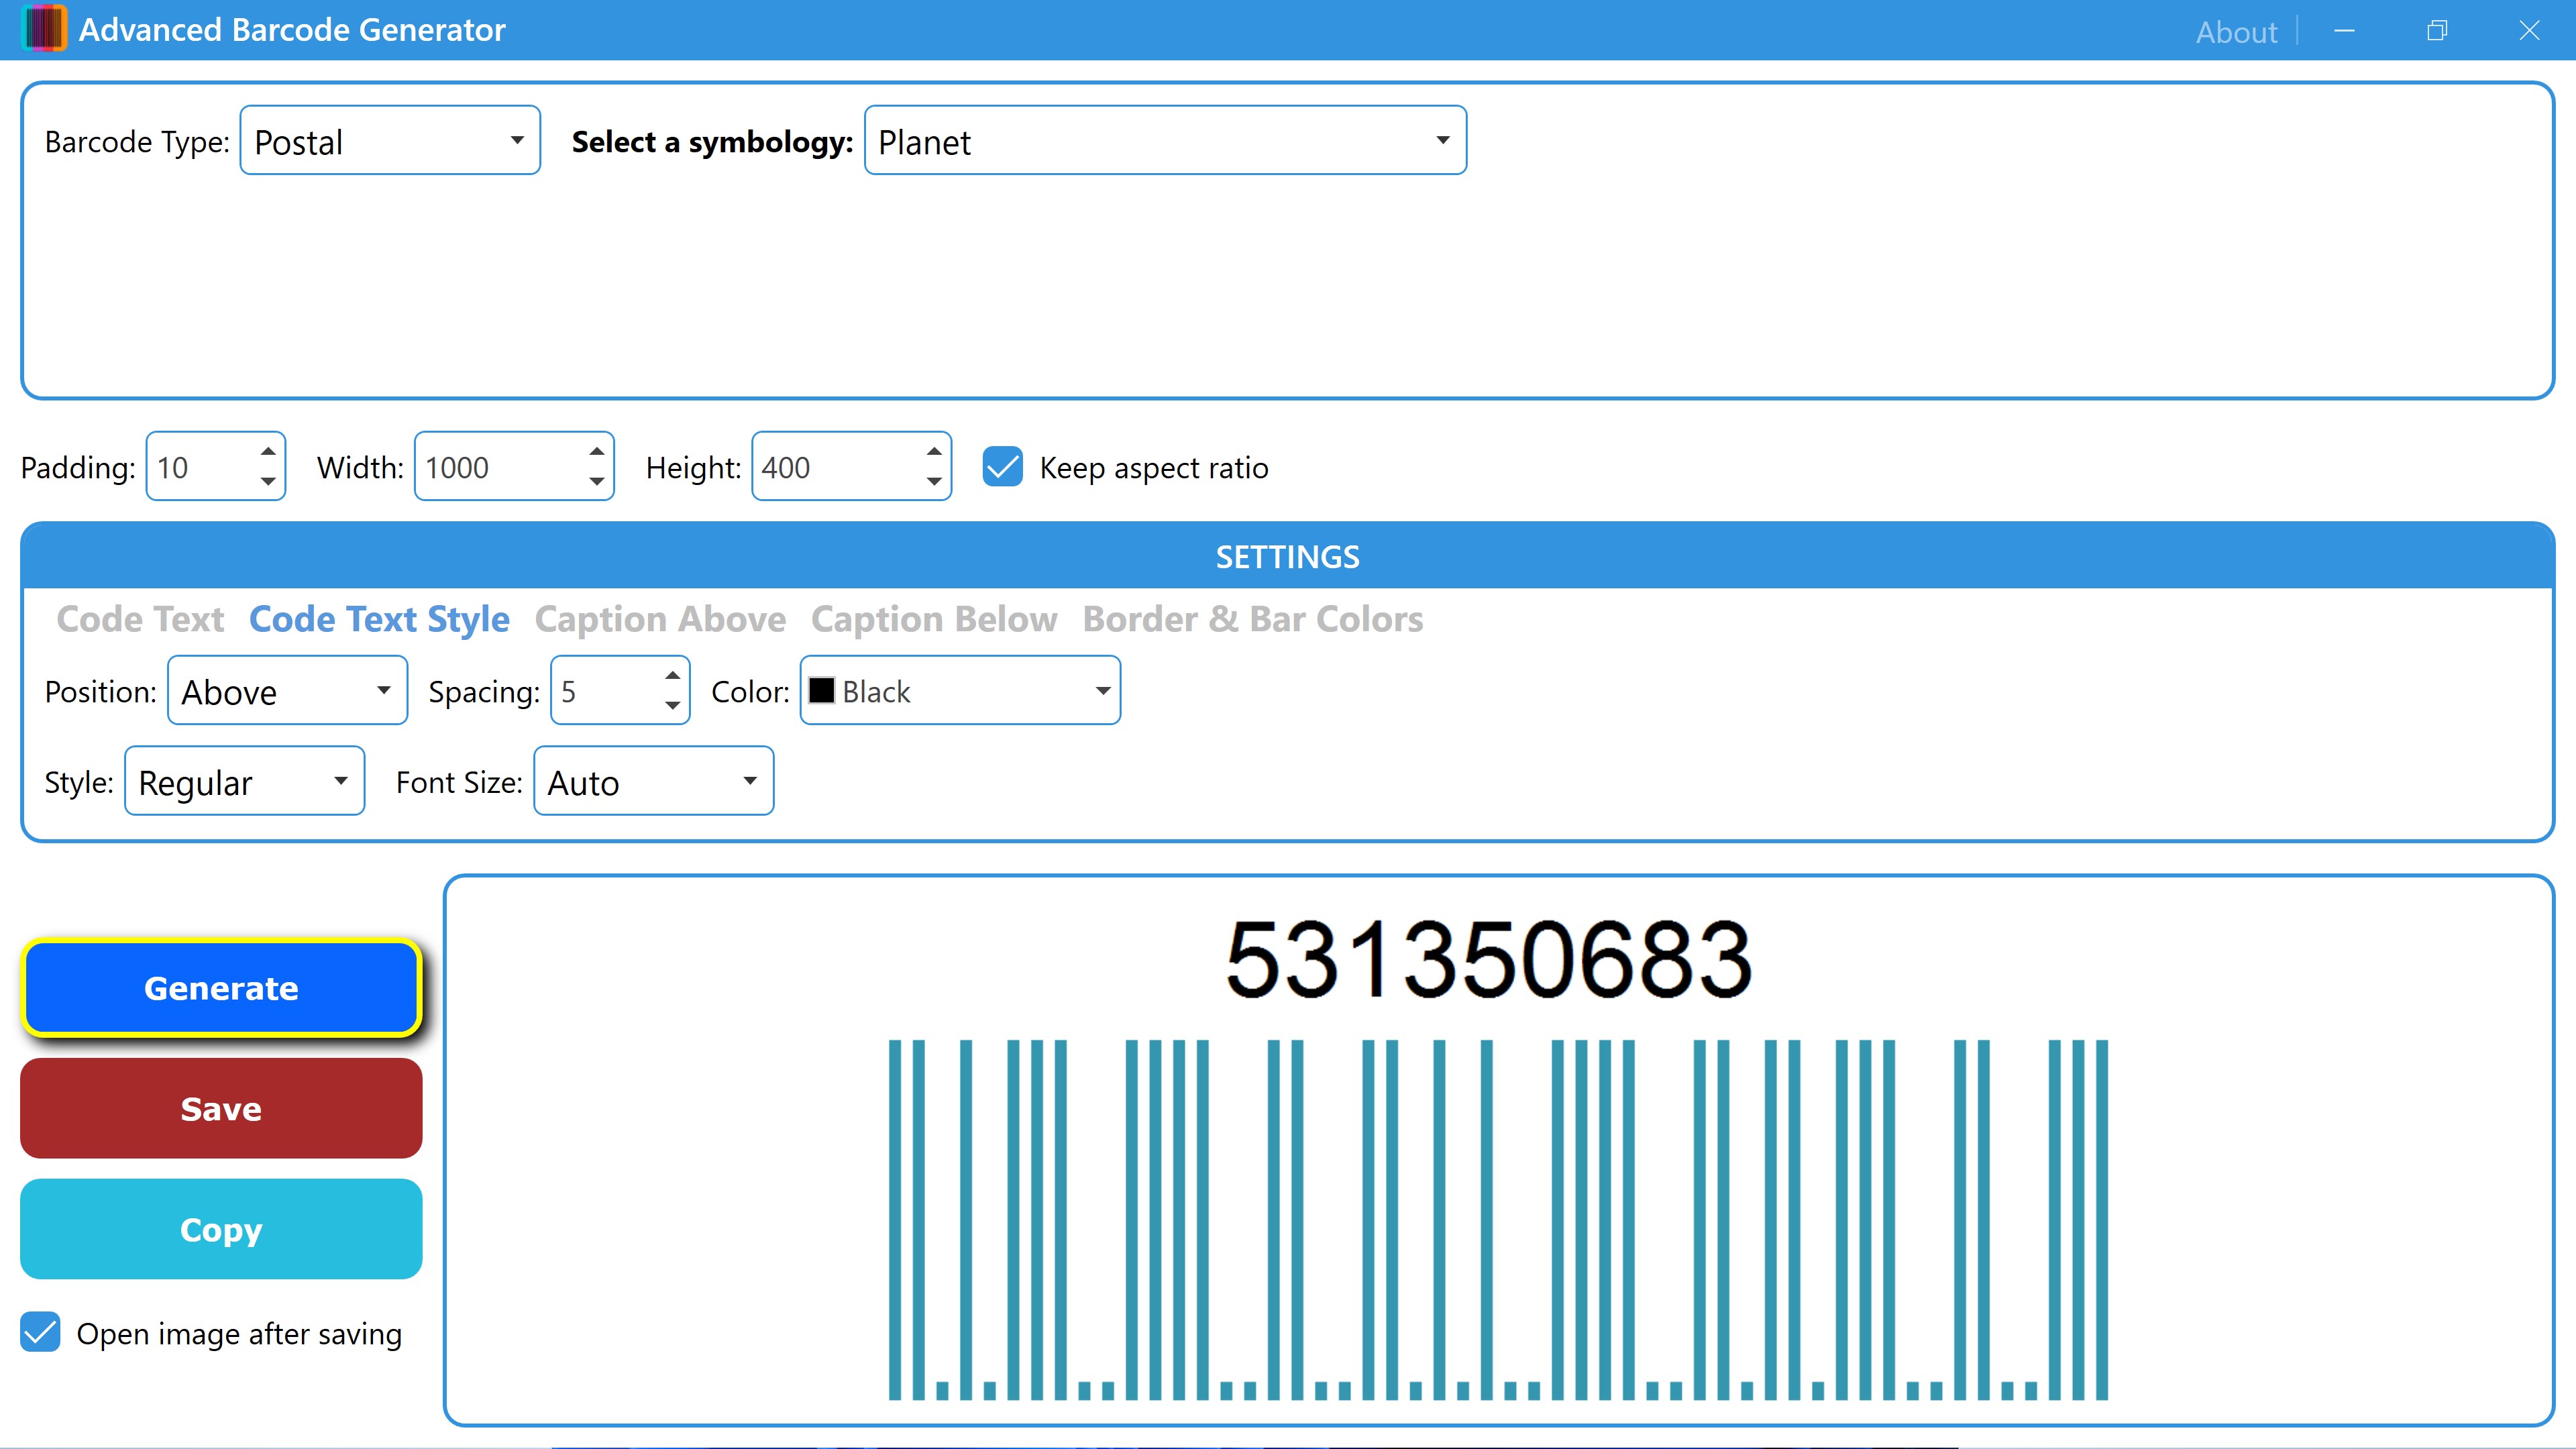Click the black color swatch in Color box
This screenshot has height=1449, width=2576.
coord(822,691)
